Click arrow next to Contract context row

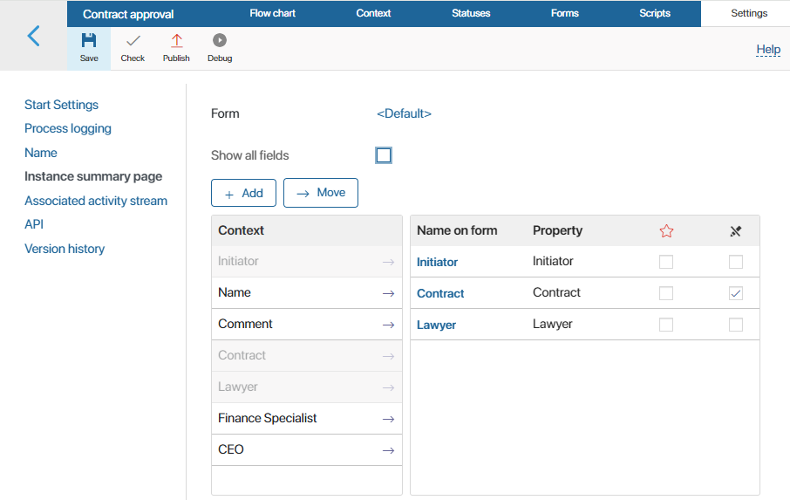coord(388,356)
